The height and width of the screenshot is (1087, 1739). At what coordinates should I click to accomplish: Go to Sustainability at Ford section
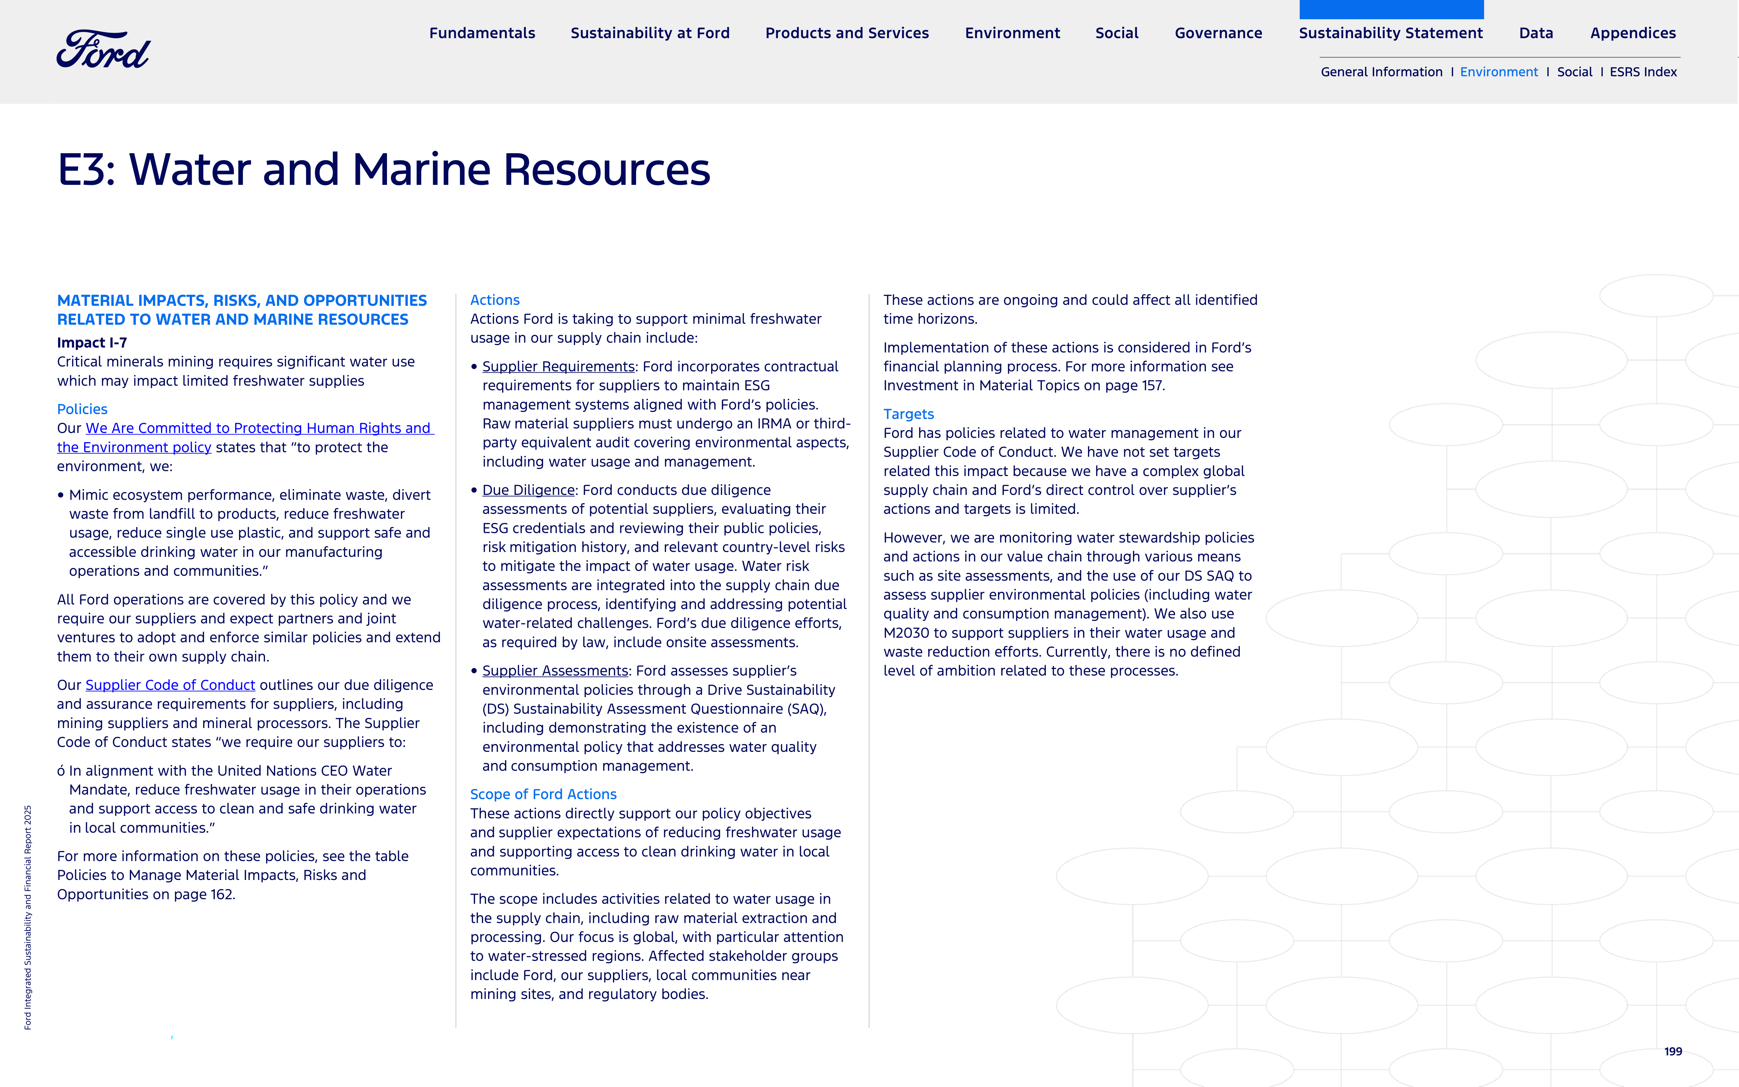[x=650, y=33]
